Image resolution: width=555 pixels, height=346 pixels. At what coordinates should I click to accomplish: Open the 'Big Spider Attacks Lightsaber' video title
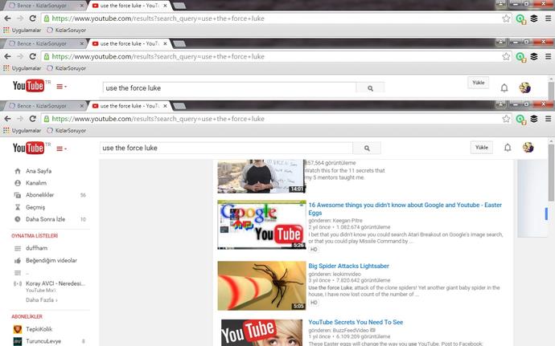[348, 266]
